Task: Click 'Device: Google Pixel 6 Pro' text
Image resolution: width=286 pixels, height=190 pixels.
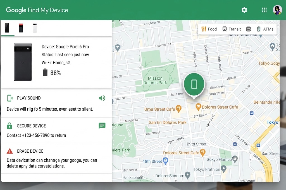Action: pyautogui.click(x=65, y=47)
